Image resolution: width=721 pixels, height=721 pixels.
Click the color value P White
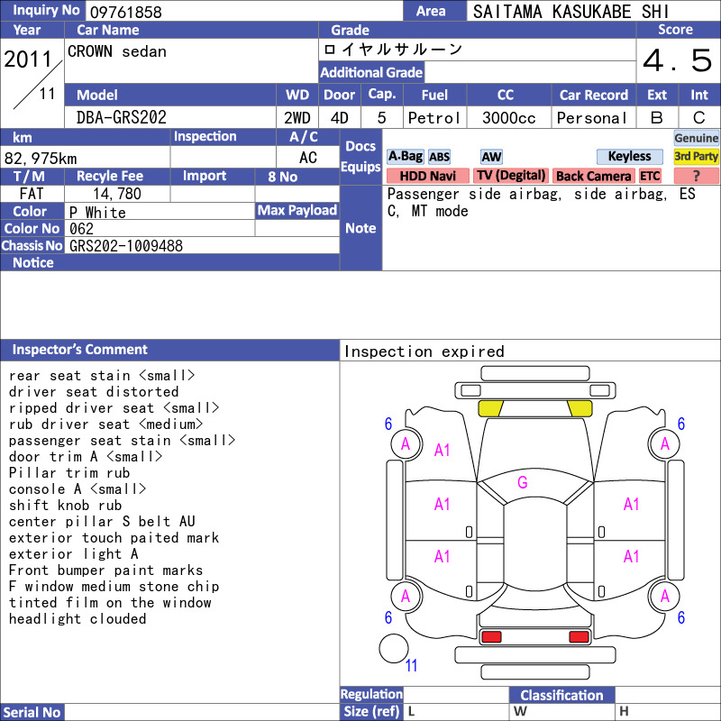(x=97, y=213)
